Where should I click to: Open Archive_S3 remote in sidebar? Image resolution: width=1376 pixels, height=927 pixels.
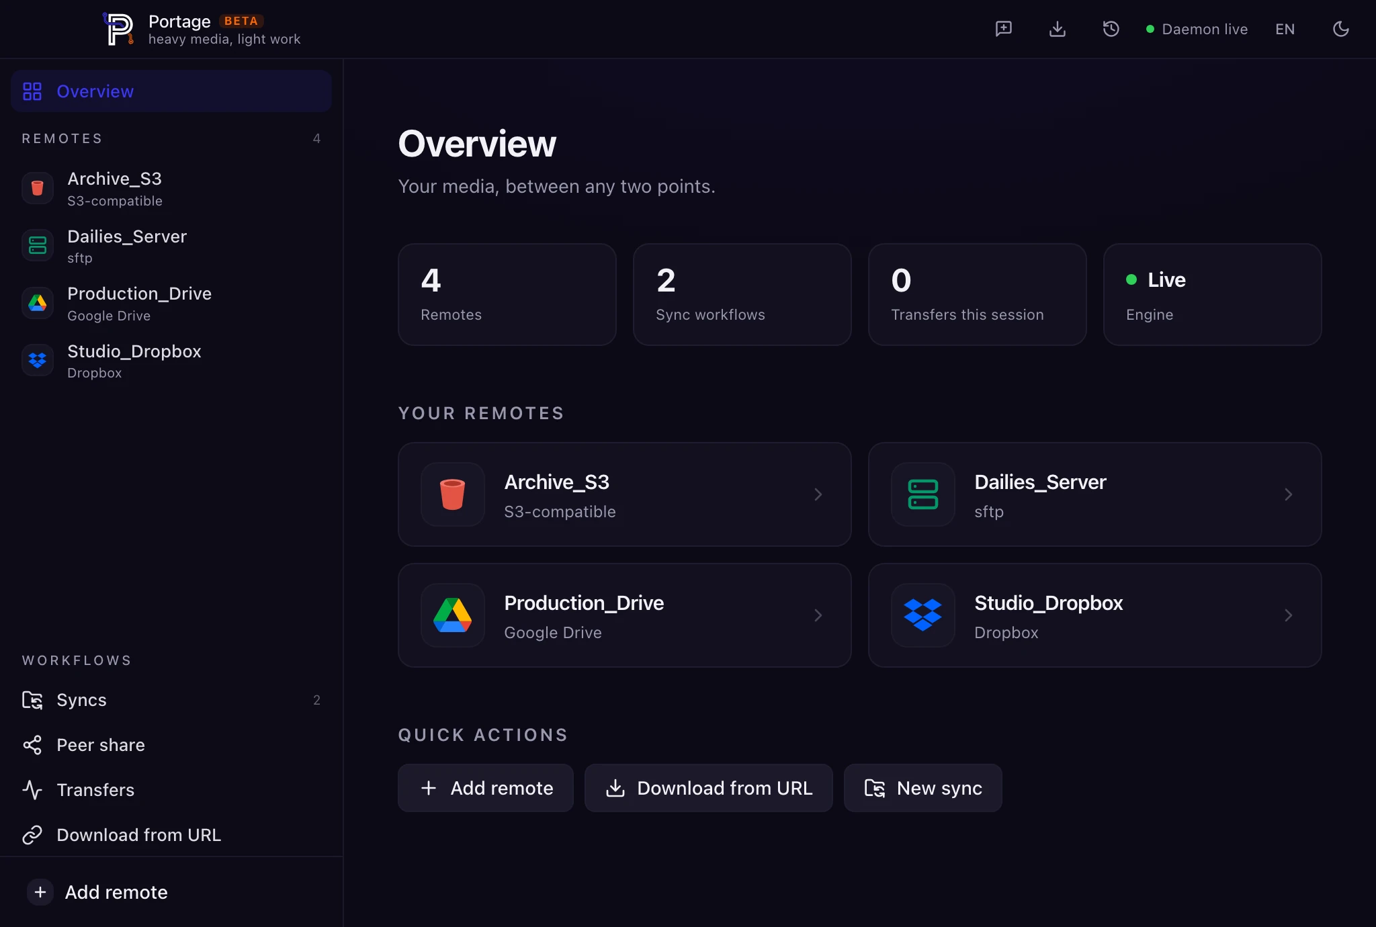click(171, 189)
